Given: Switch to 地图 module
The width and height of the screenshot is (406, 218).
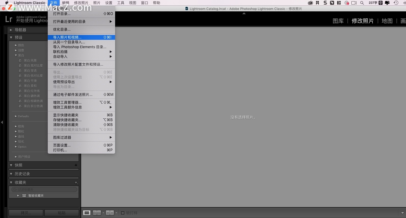Looking at the screenshot, I should (x=387, y=21).
